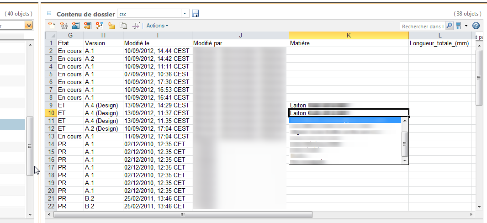Image resolution: width=487 pixels, height=223 pixels.
Task: Click the Modifié par header cell
Action: pyautogui.click(x=240, y=43)
